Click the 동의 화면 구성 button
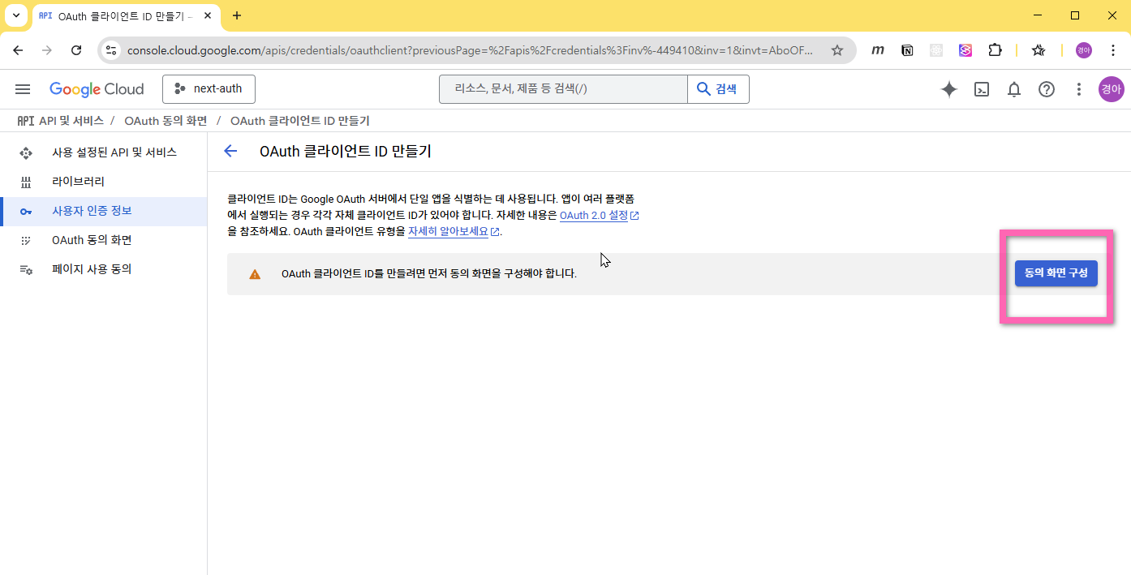 [1056, 273]
